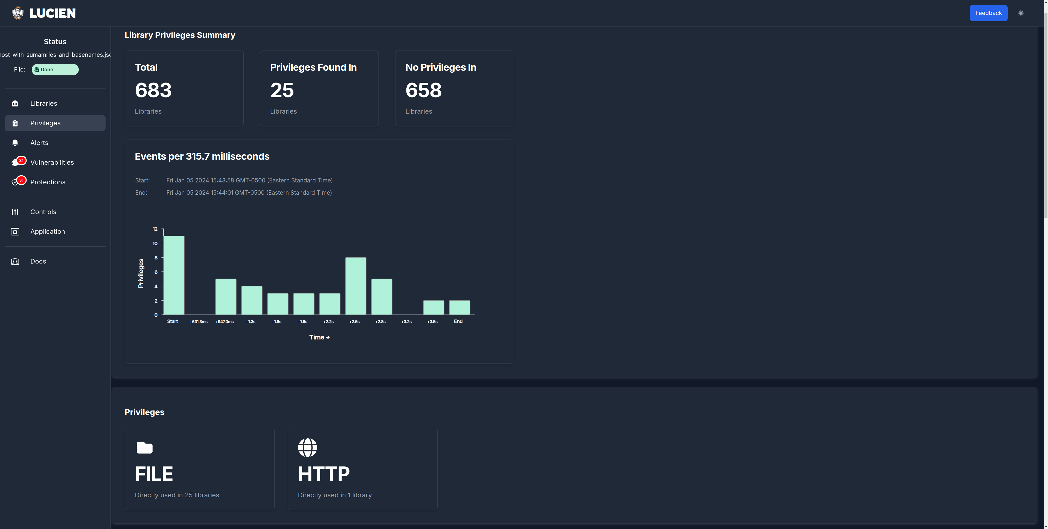
Task: Click the +2.5s bar in events chart
Action: [x=356, y=286]
